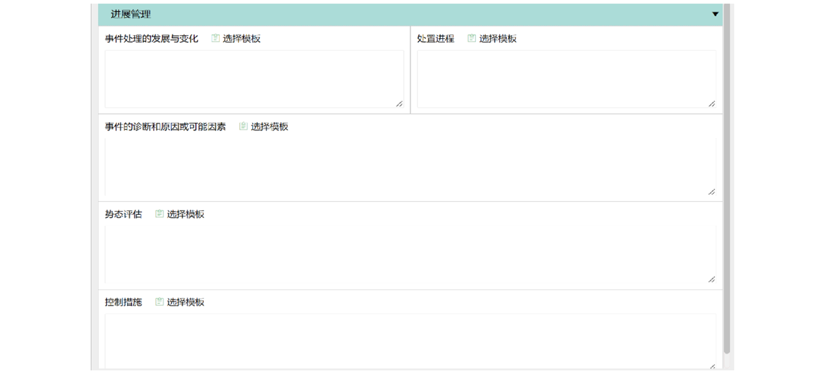The height and width of the screenshot is (374, 825).
Task: Open 选择模板 link for 处置进程
Action: coord(498,39)
